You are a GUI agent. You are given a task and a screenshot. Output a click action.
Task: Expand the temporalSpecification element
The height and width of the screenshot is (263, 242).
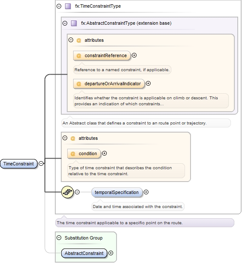pyautogui.click(x=146, y=192)
